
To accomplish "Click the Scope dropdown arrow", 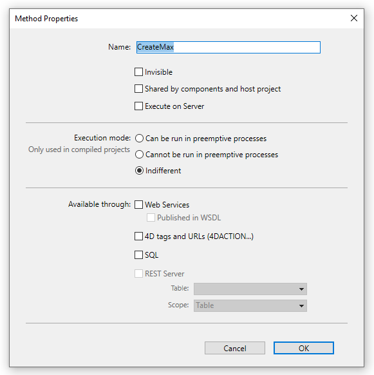I will (x=301, y=306).
